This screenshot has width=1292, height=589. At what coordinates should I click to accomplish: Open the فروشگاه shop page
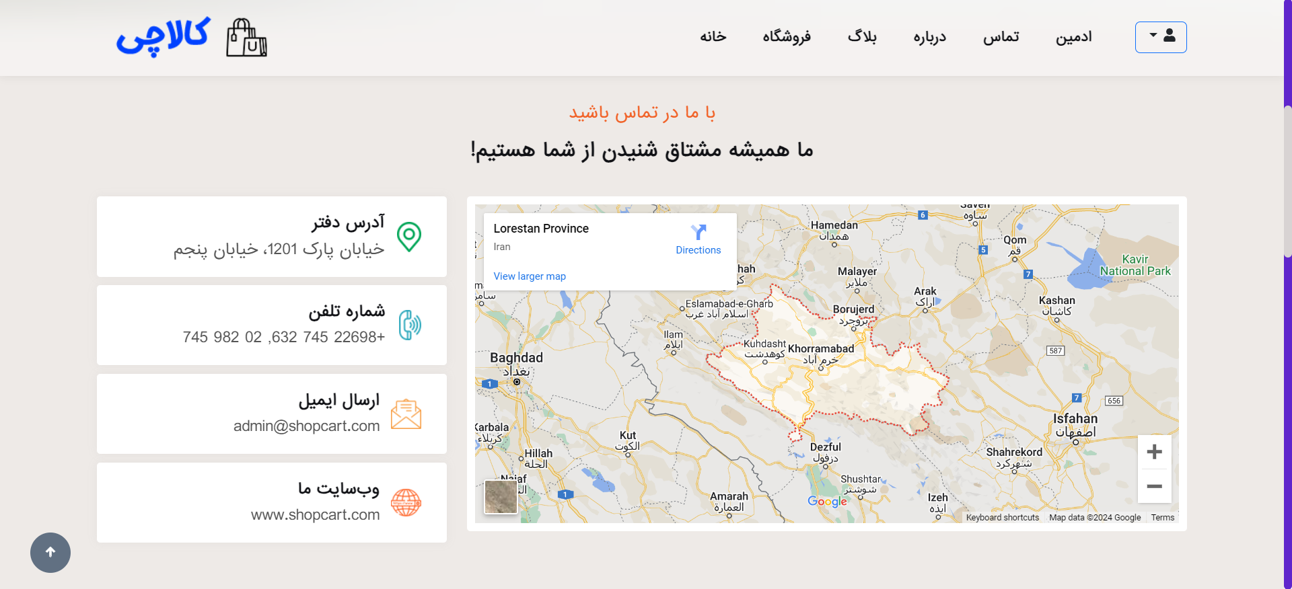pyautogui.click(x=787, y=37)
